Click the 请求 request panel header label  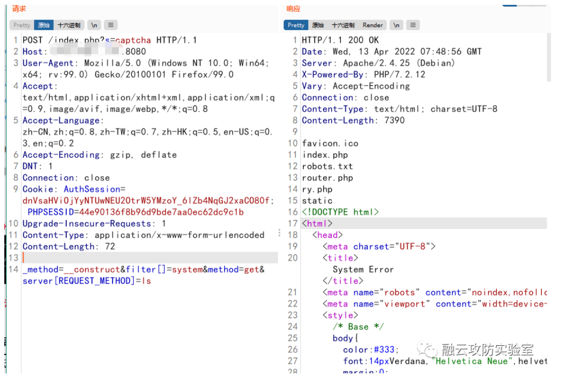(x=18, y=8)
